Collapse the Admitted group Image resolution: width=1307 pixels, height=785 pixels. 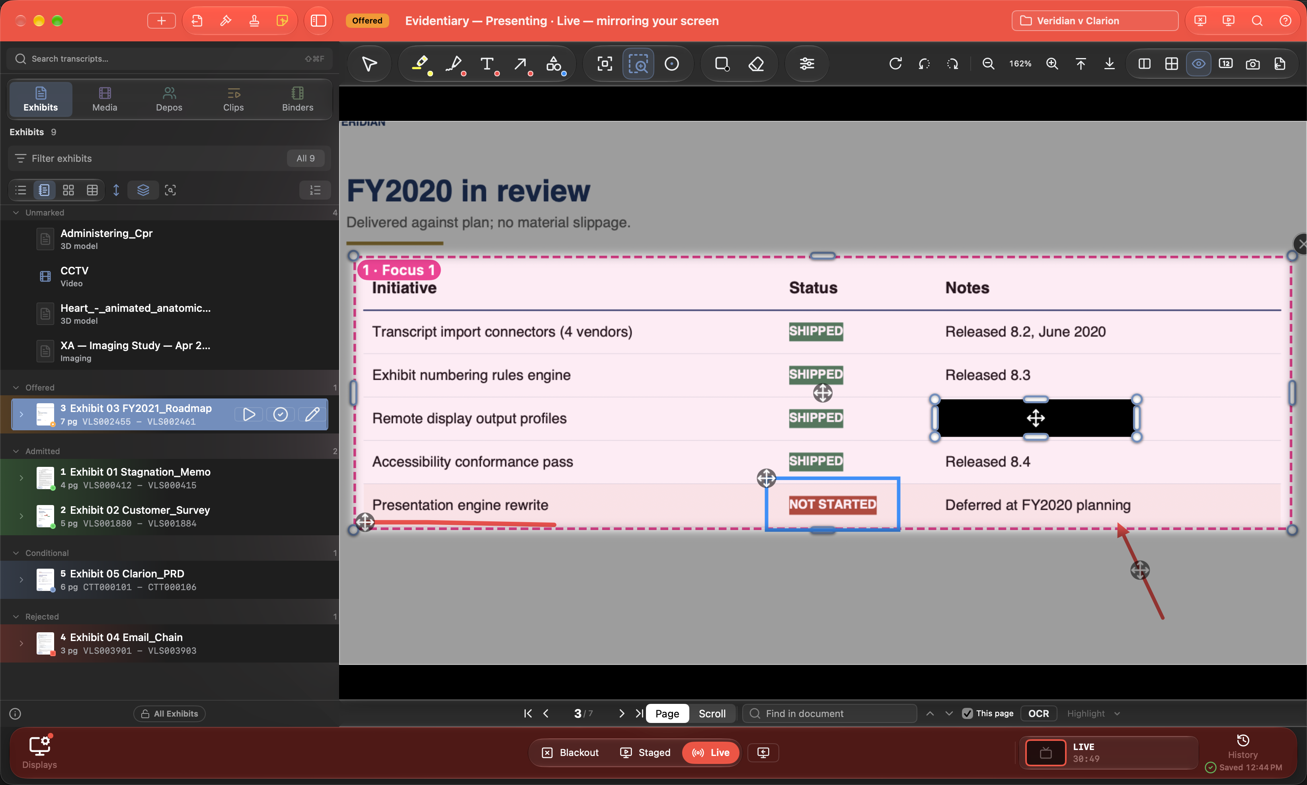coord(16,451)
